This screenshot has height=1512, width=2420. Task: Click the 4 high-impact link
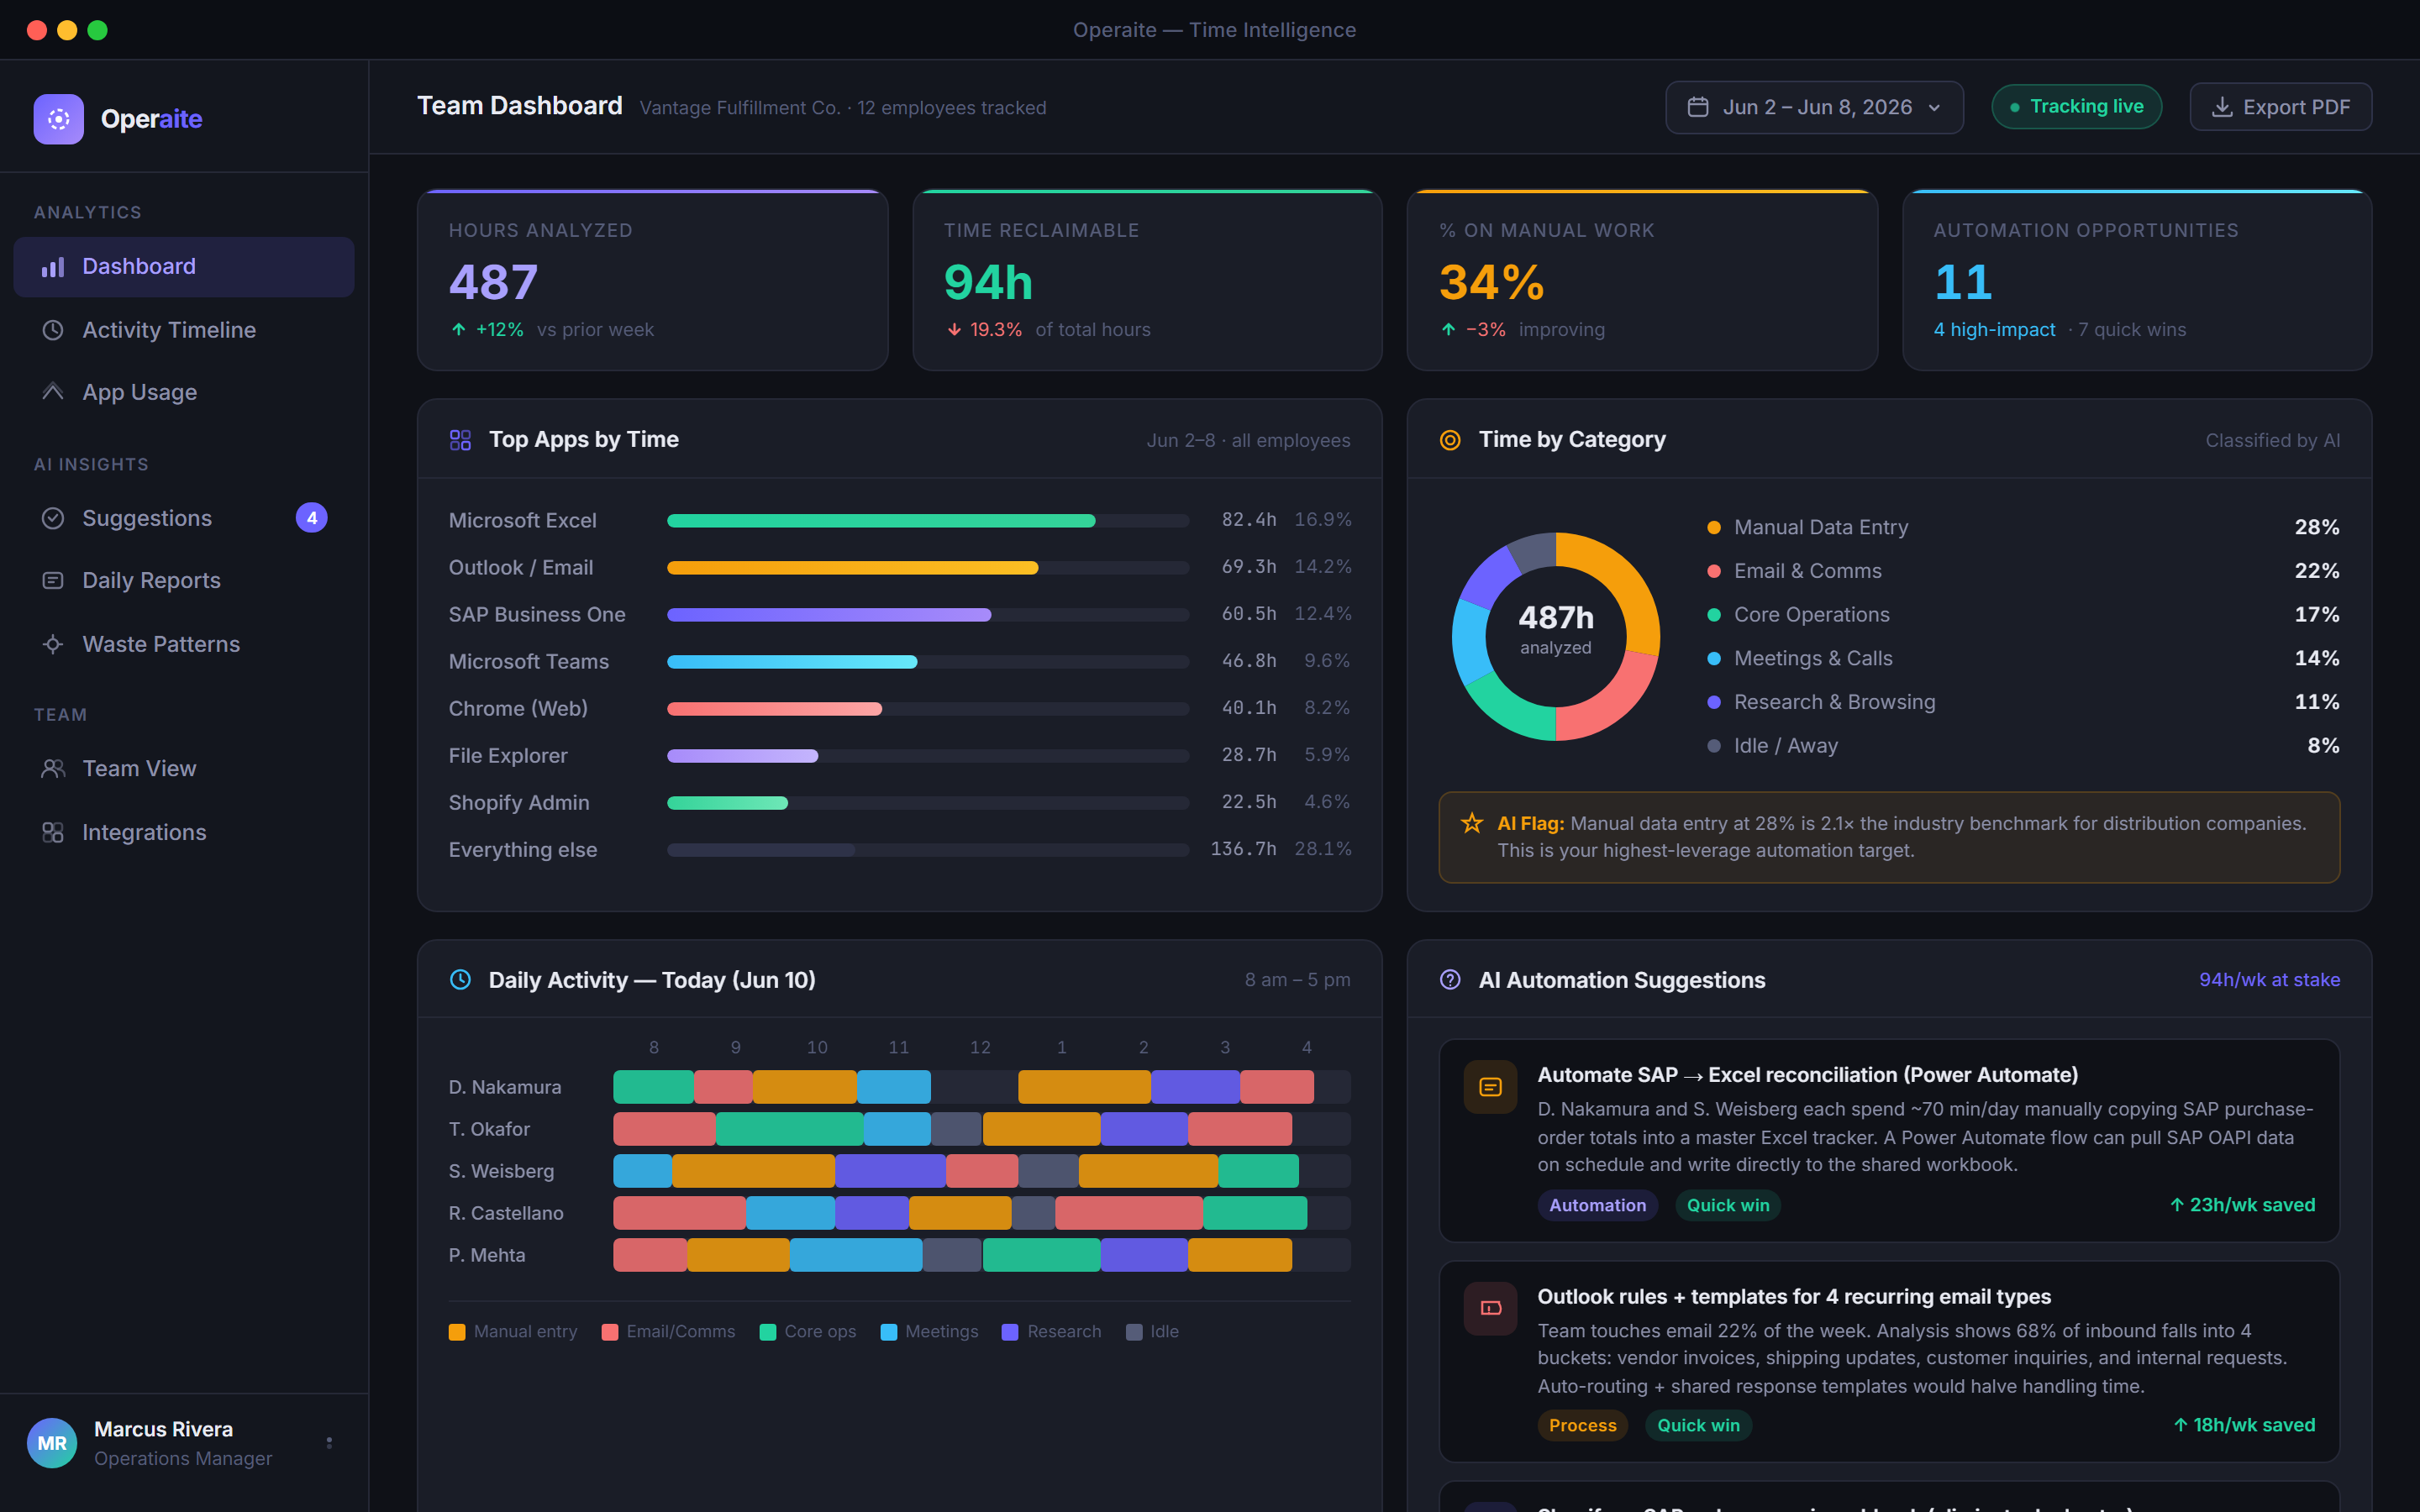coord(1994,330)
